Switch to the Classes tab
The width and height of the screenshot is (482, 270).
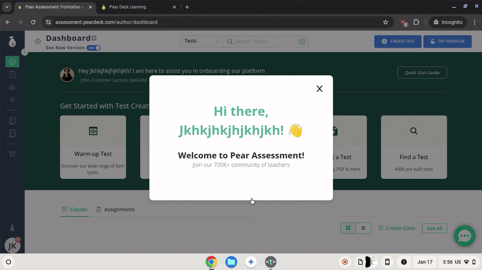[x=74, y=210]
